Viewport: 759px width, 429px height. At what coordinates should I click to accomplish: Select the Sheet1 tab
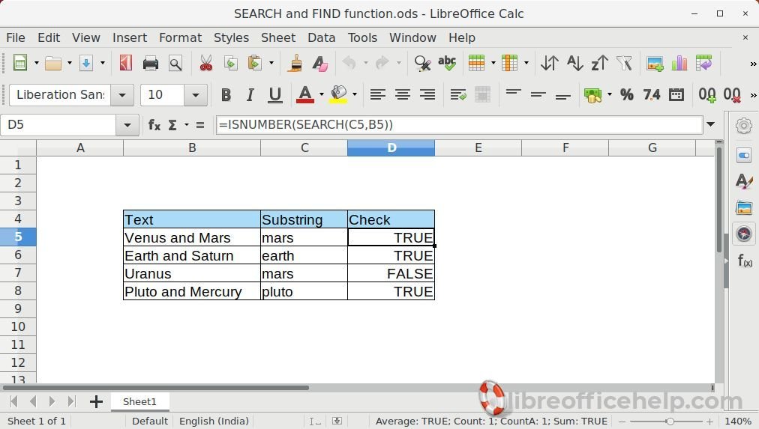click(x=139, y=401)
